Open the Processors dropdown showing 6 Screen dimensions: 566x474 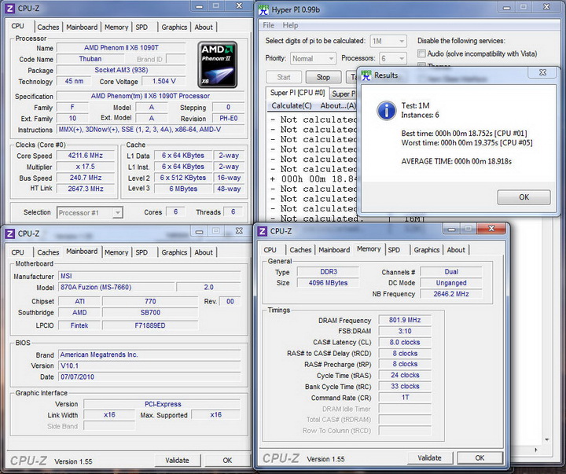click(393, 58)
